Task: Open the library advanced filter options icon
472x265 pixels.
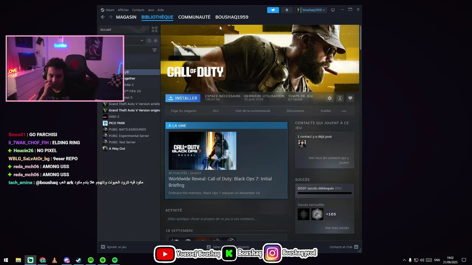Action: 155,50
